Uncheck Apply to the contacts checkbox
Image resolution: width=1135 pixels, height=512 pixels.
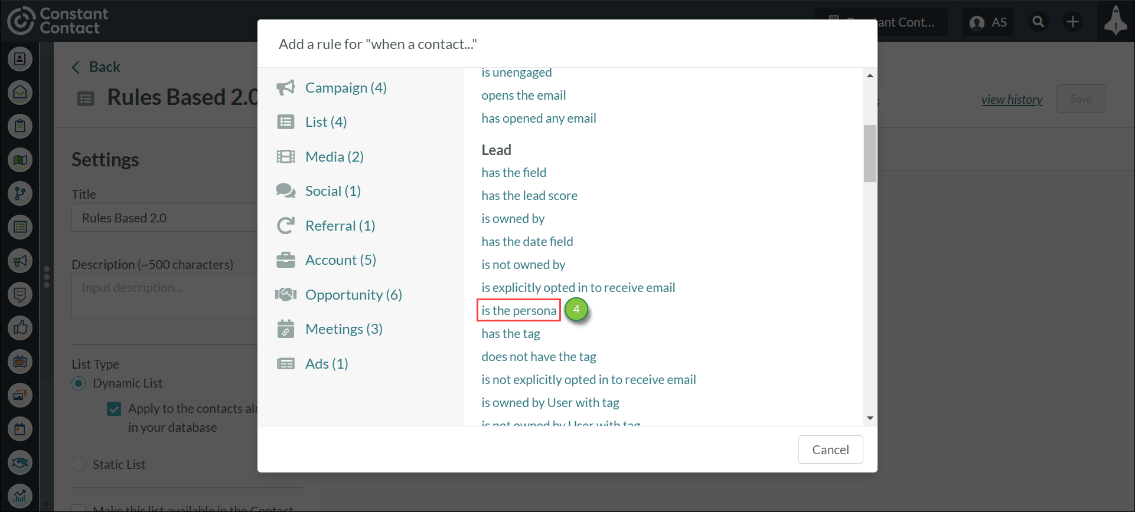coord(114,409)
